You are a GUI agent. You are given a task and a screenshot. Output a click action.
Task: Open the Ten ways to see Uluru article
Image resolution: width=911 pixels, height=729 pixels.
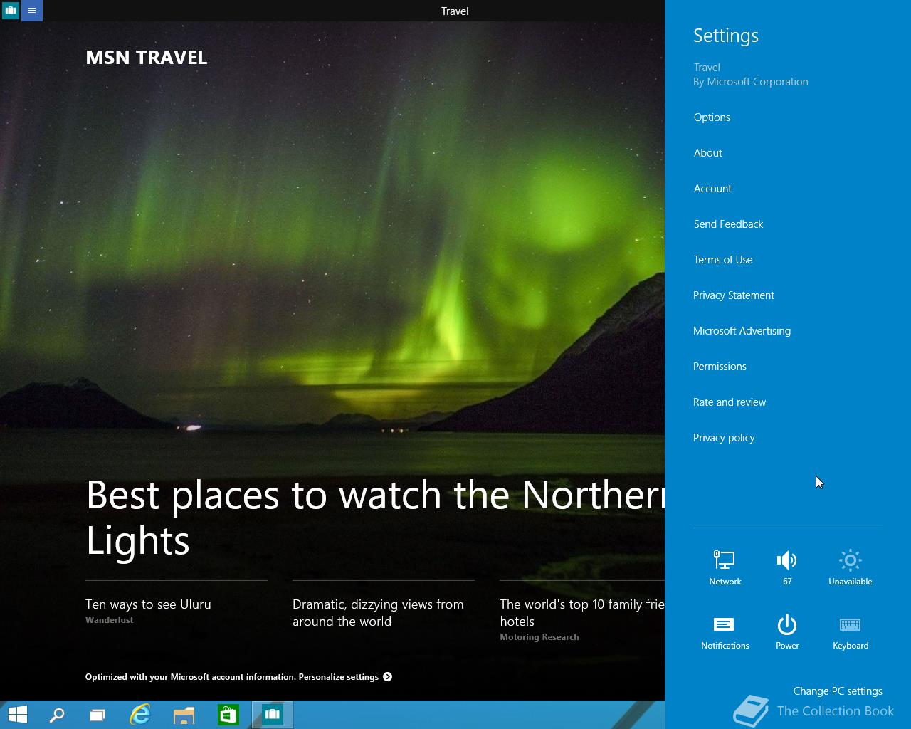click(148, 604)
